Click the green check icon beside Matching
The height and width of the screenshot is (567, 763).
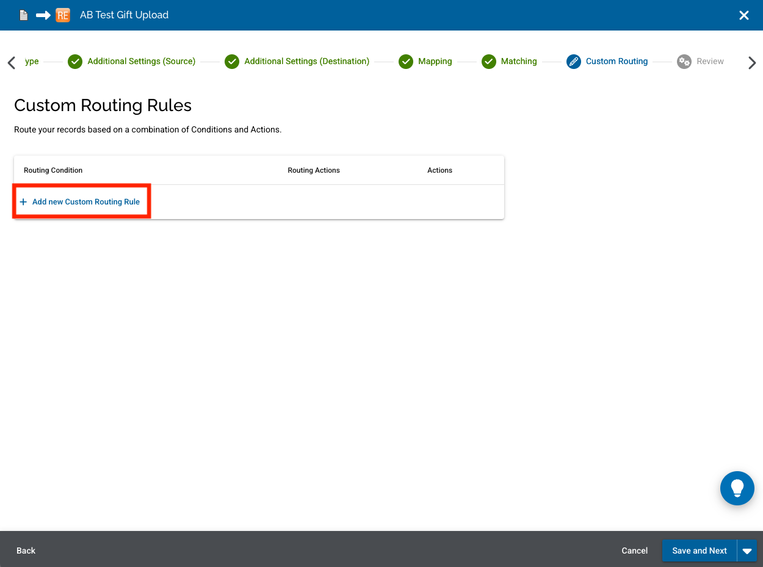tap(489, 62)
